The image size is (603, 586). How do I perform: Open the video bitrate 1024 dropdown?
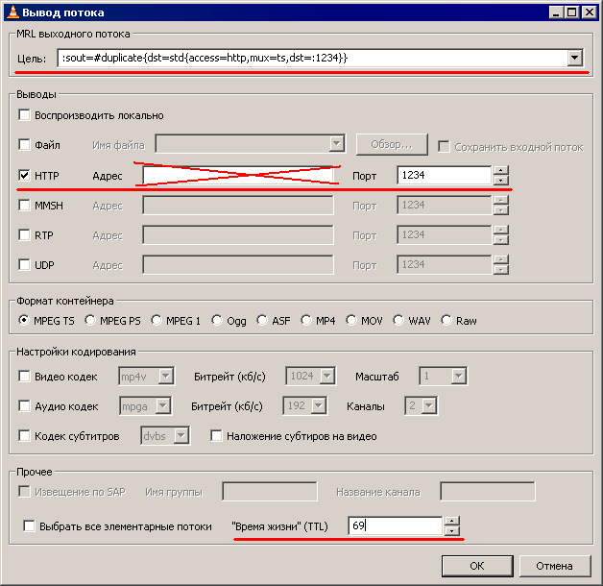pyautogui.click(x=327, y=376)
